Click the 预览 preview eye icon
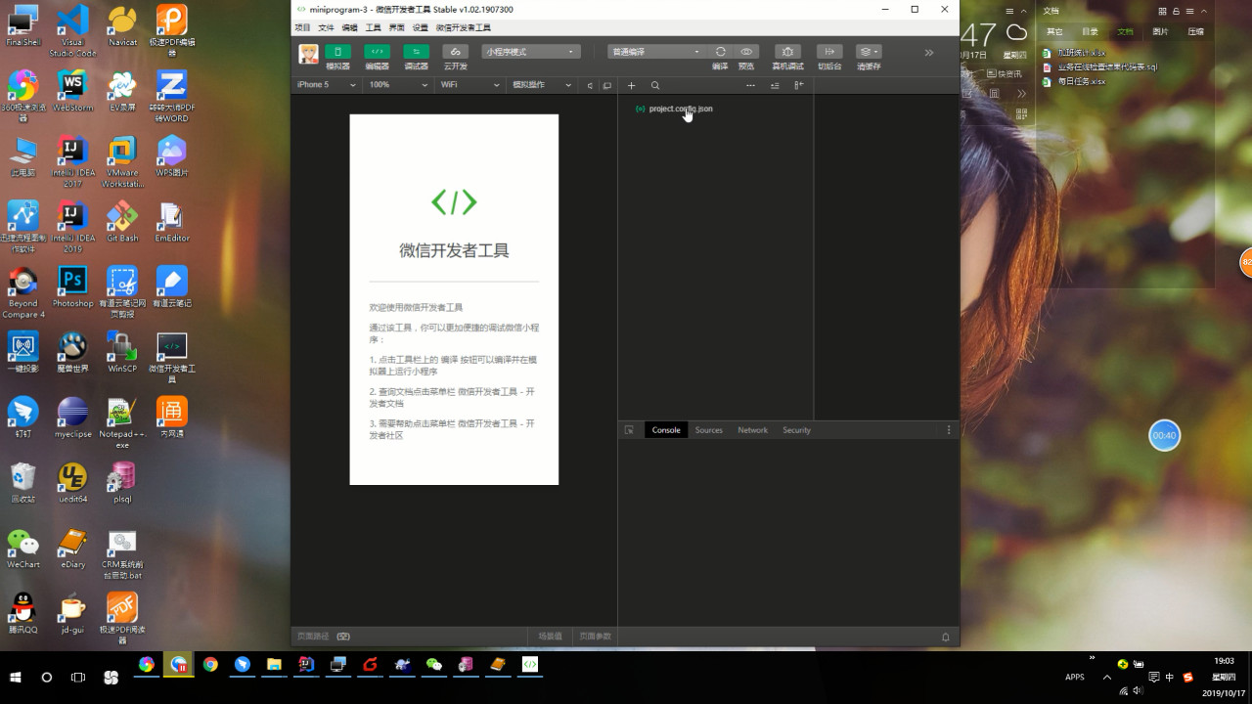The image size is (1252, 704). click(x=746, y=52)
